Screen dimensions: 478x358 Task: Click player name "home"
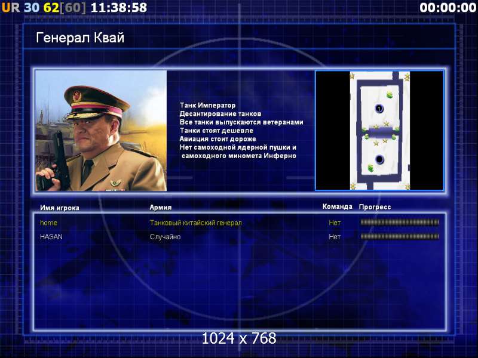tap(49, 223)
